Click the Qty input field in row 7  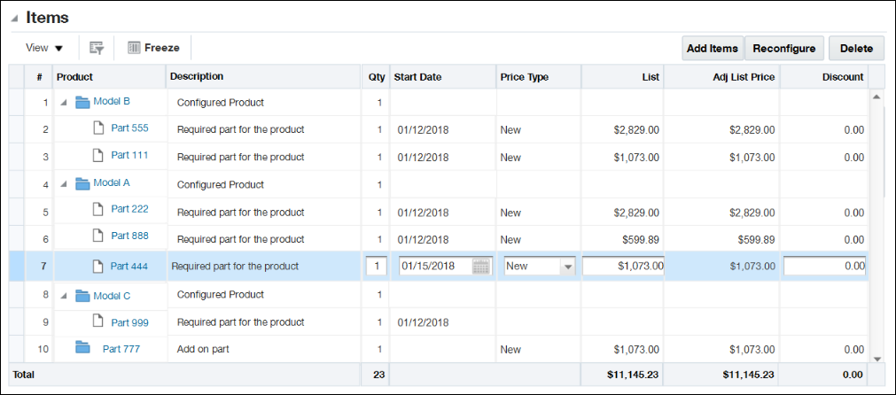pyautogui.click(x=376, y=266)
